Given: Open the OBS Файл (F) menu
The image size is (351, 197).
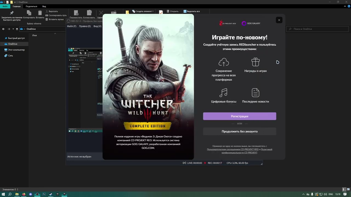Looking at the screenshot, I should tap(72, 26).
